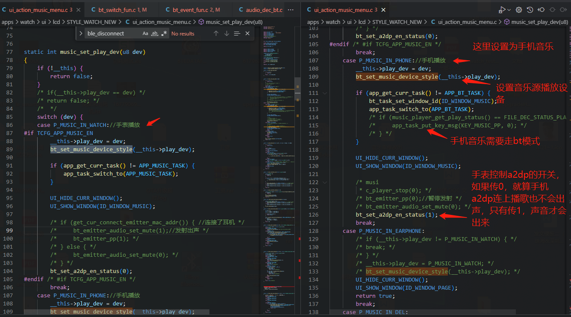Go to previous match in find widget
This screenshot has width=571, height=317.
[216, 33]
